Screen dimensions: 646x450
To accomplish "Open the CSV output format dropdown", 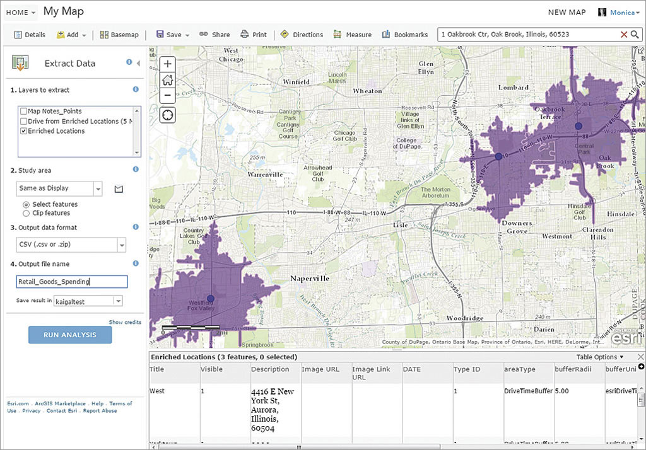I will [122, 245].
